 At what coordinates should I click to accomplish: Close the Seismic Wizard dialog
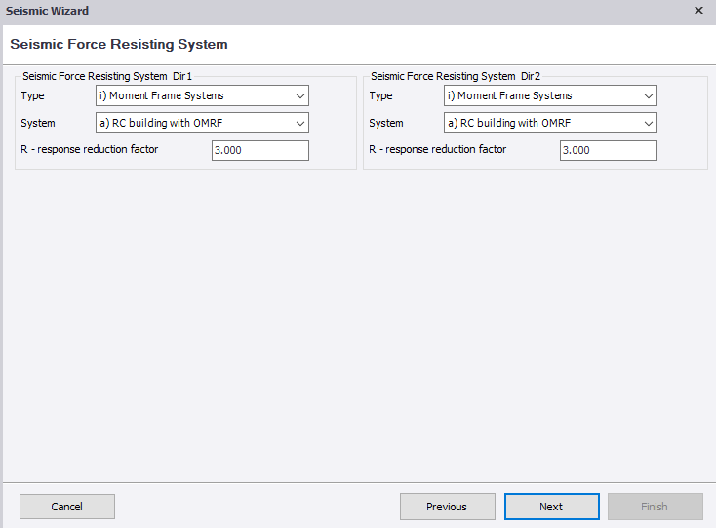pyautogui.click(x=698, y=10)
